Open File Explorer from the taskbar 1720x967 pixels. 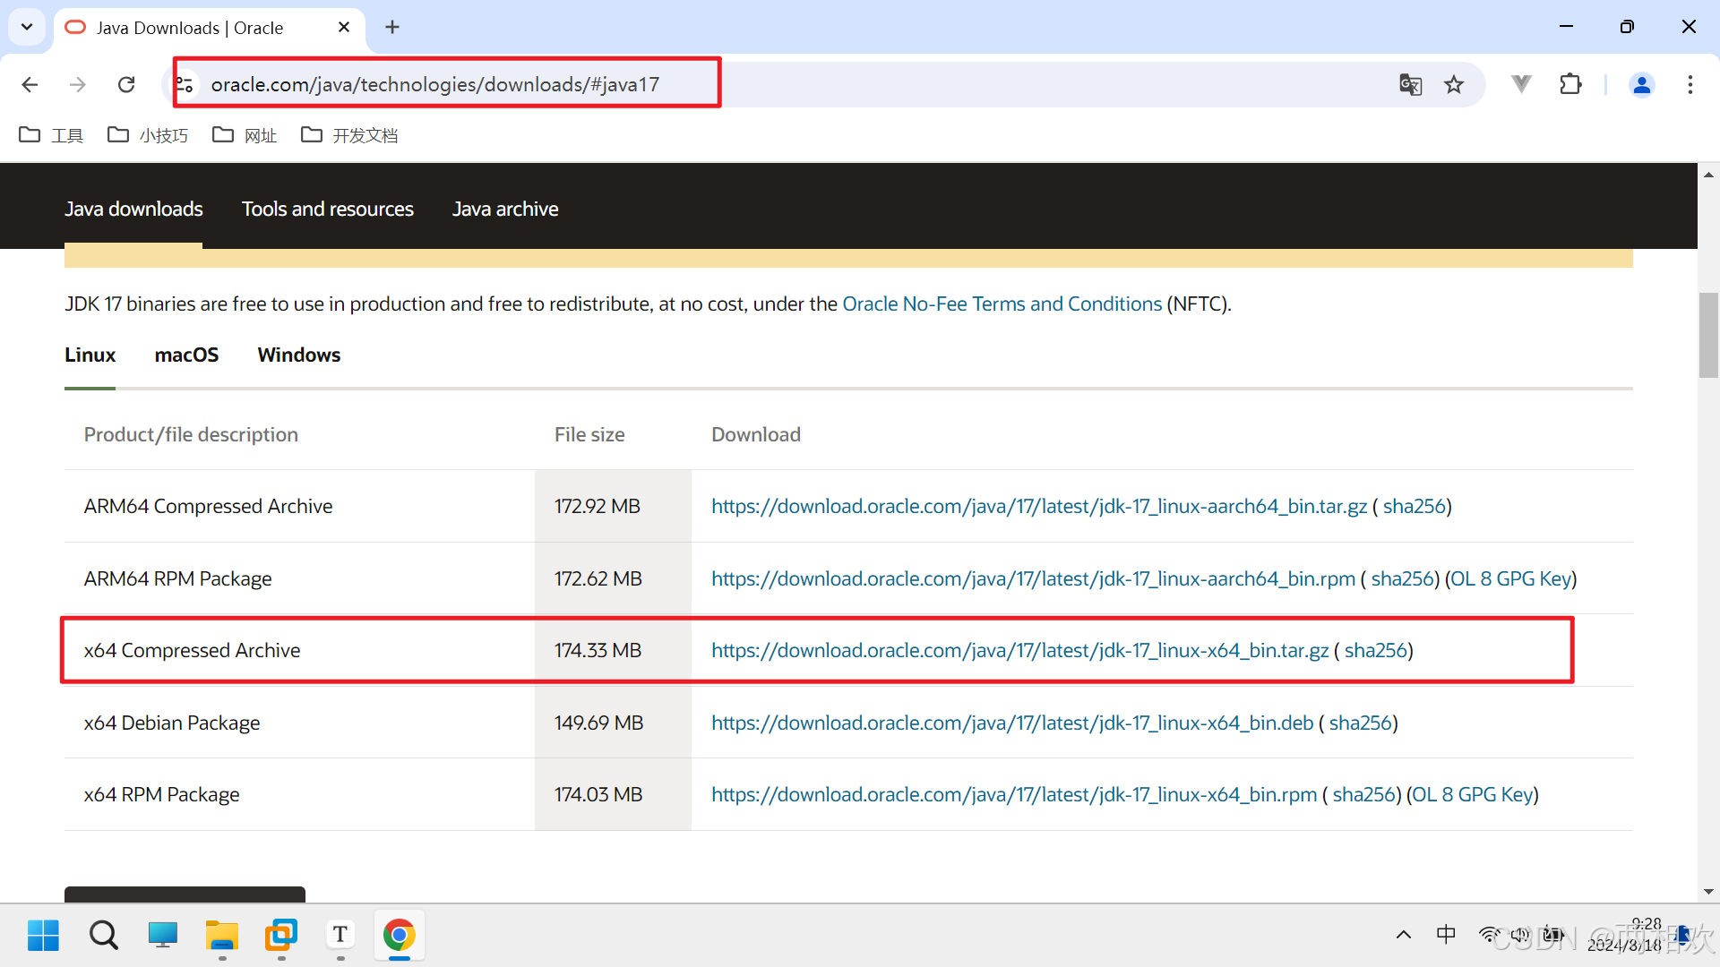[221, 936]
